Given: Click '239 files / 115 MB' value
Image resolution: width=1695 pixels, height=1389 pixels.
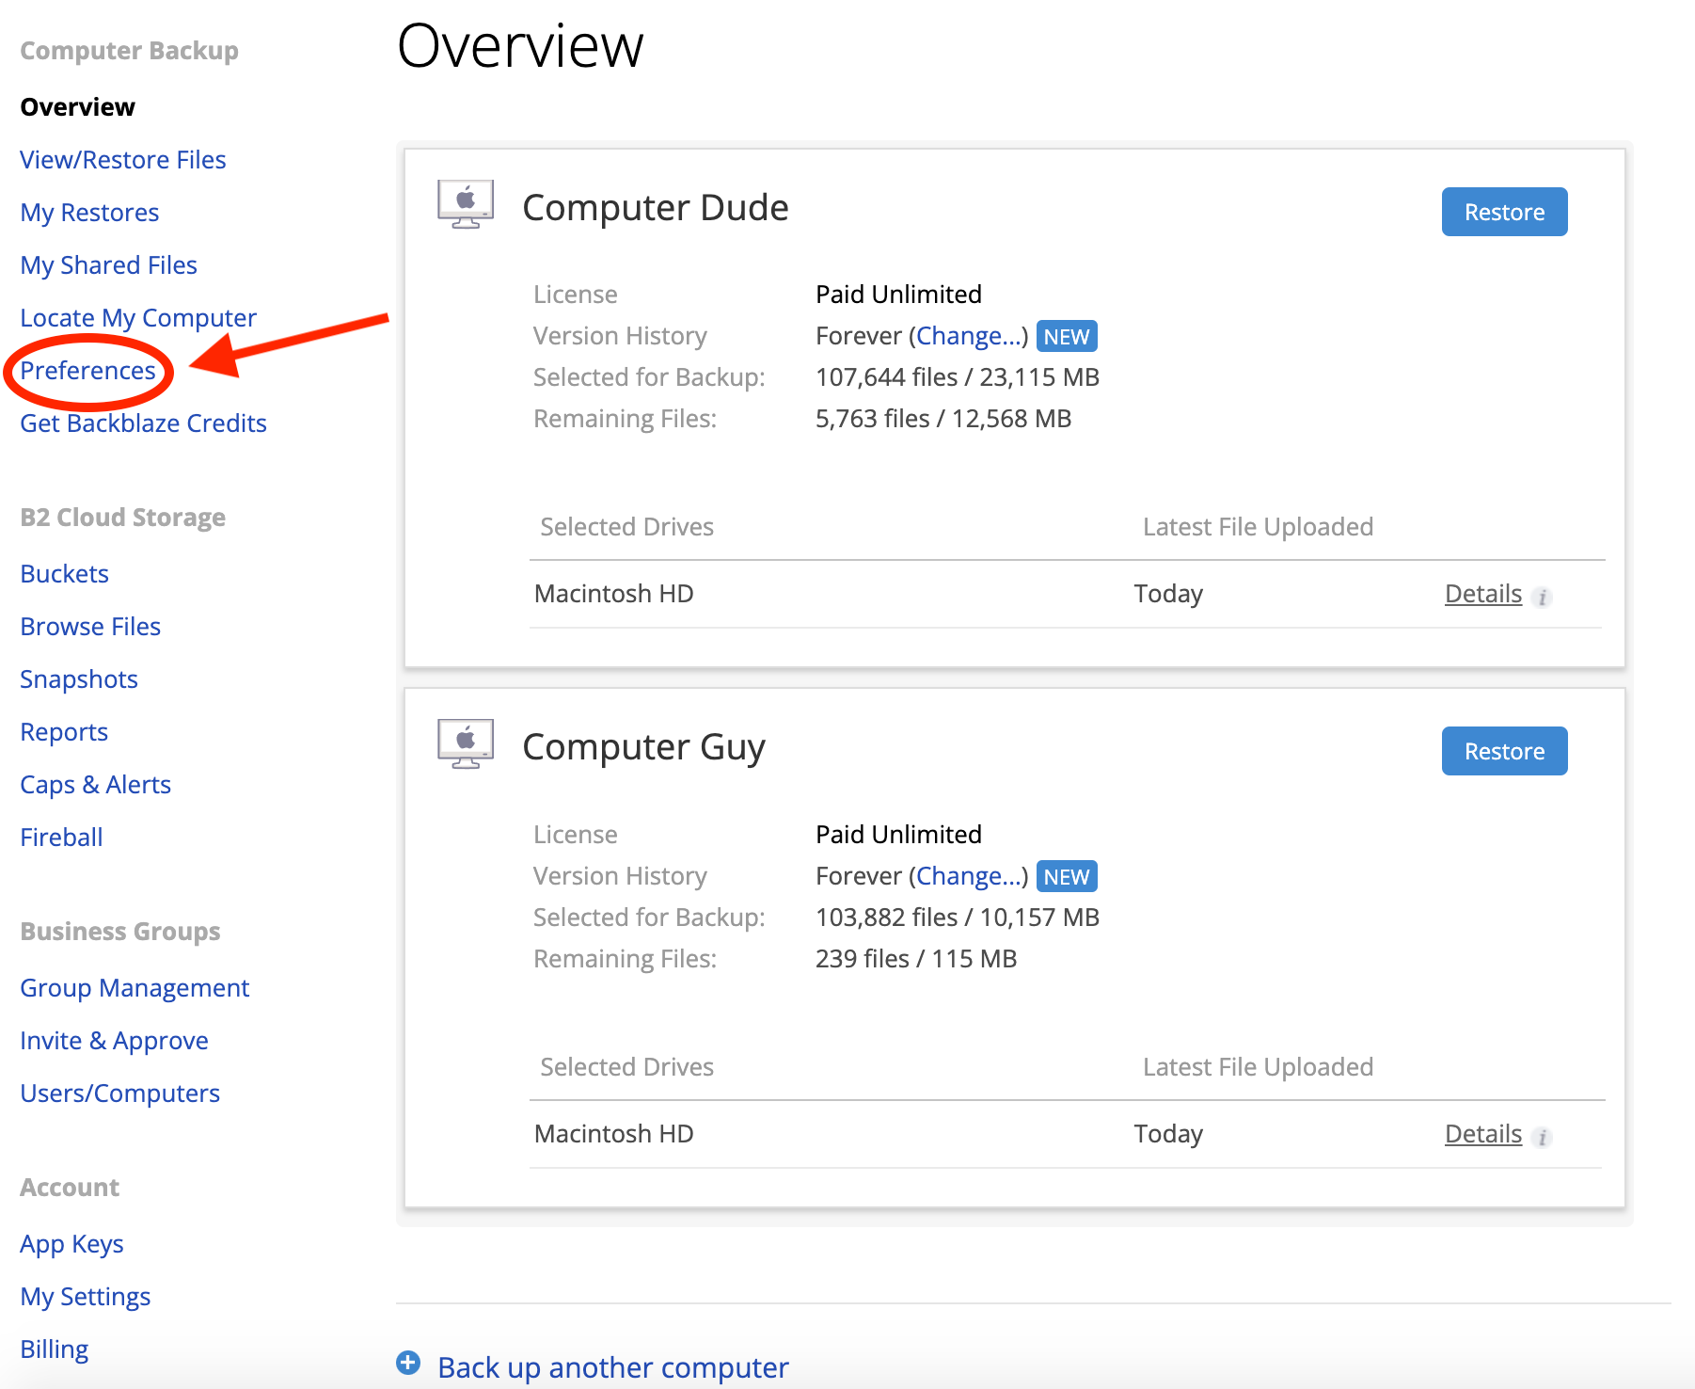Looking at the screenshot, I should [916, 959].
